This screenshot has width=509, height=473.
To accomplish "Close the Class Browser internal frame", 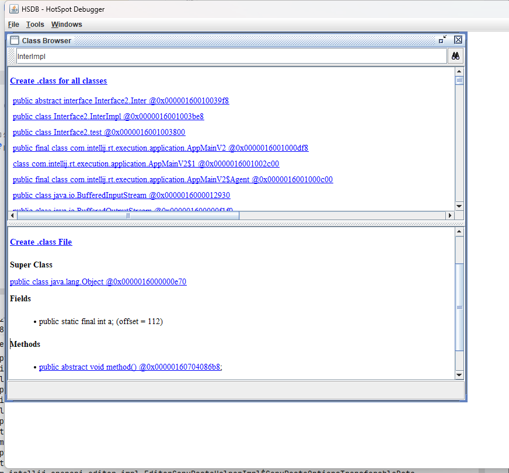I will 458,40.
